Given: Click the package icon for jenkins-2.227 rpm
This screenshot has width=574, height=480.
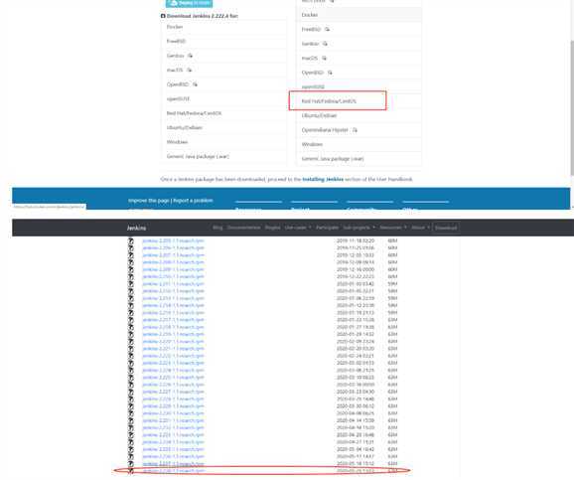Looking at the screenshot, I should [x=131, y=393].
